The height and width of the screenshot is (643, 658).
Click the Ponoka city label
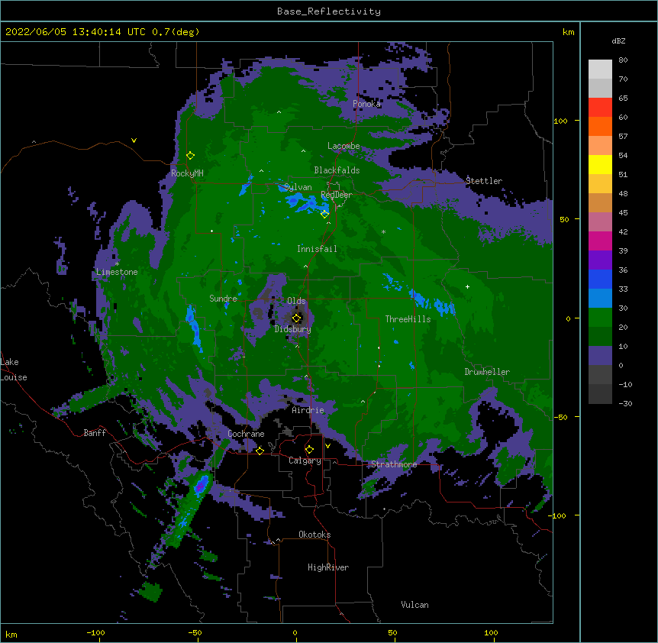pos(366,104)
